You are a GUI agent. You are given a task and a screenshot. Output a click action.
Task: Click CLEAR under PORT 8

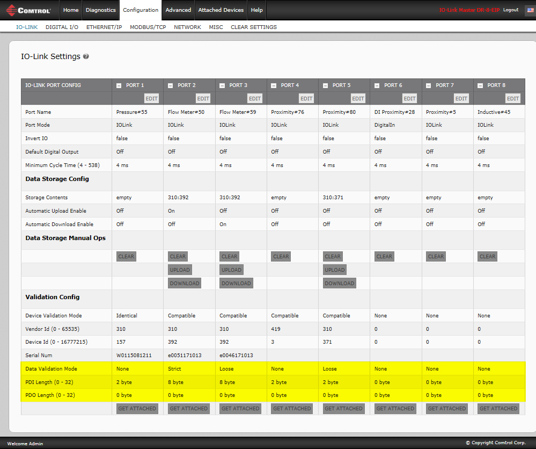point(488,257)
